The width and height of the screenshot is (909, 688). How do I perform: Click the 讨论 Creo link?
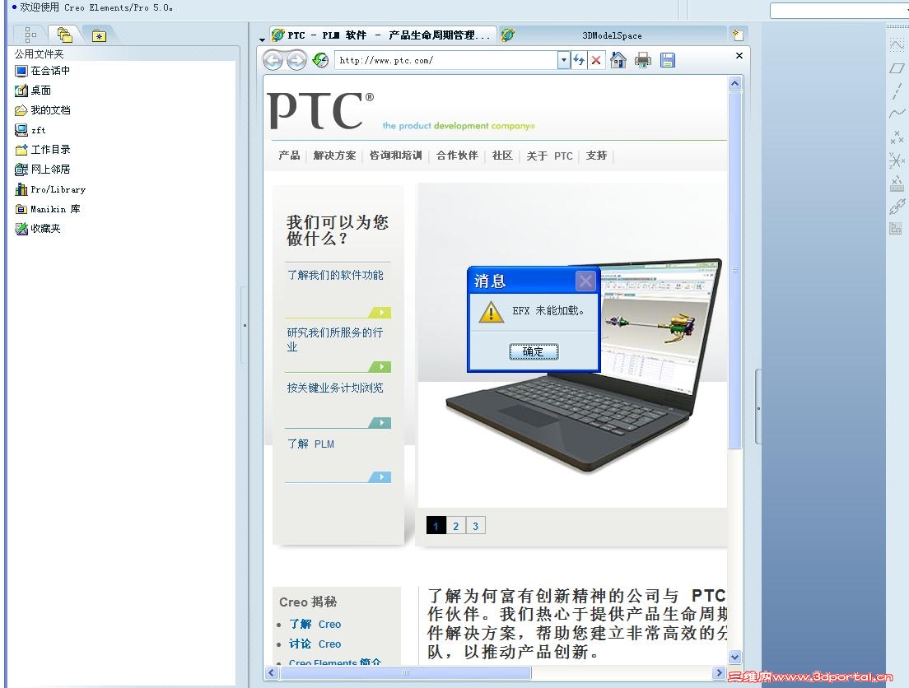point(315,644)
